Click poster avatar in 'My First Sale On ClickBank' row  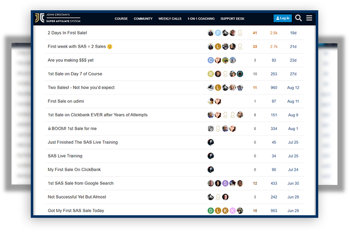(x=211, y=170)
